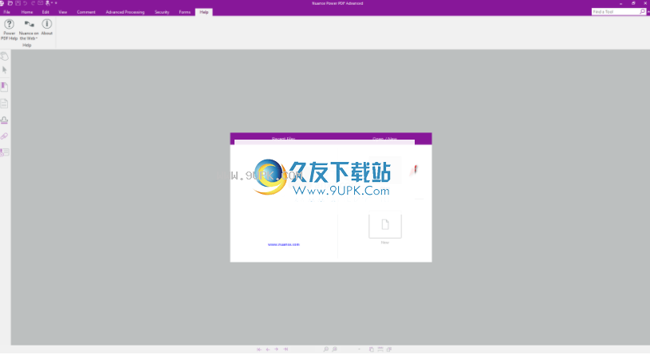This screenshot has width=650, height=355.
Task: Click the user icon in quick access toolbar
Action: click(x=48, y=3)
